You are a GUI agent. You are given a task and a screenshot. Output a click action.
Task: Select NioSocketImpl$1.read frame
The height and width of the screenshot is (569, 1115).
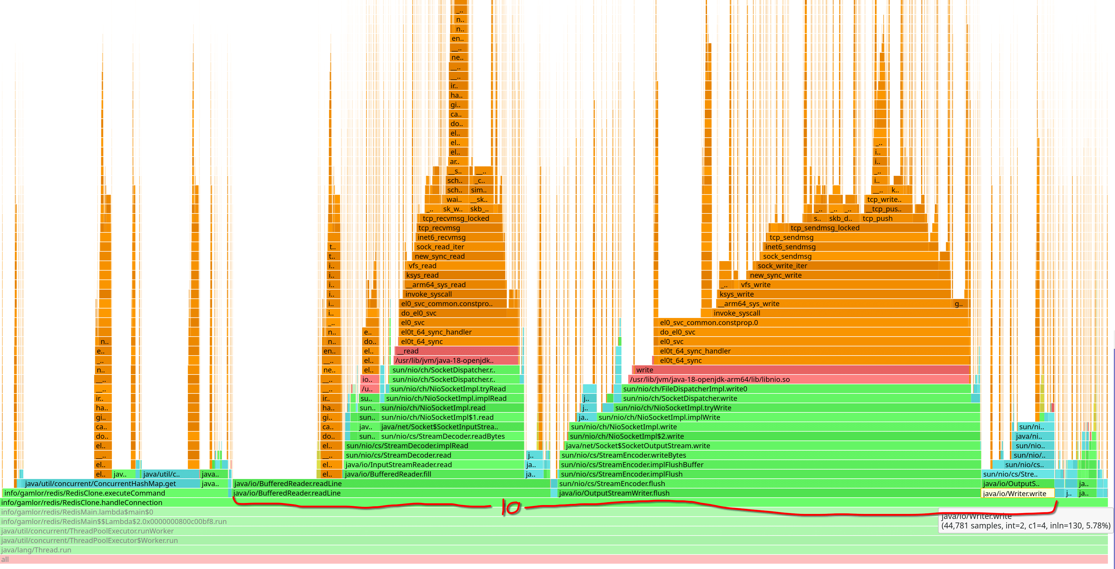(452, 417)
